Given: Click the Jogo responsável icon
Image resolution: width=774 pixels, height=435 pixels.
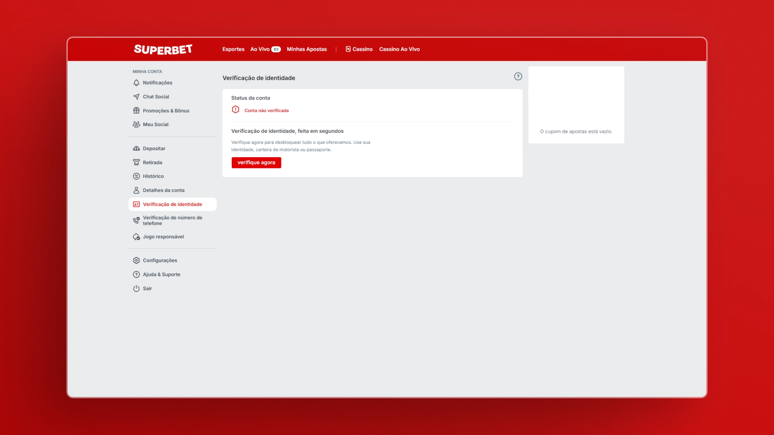Looking at the screenshot, I should (136, 236).
